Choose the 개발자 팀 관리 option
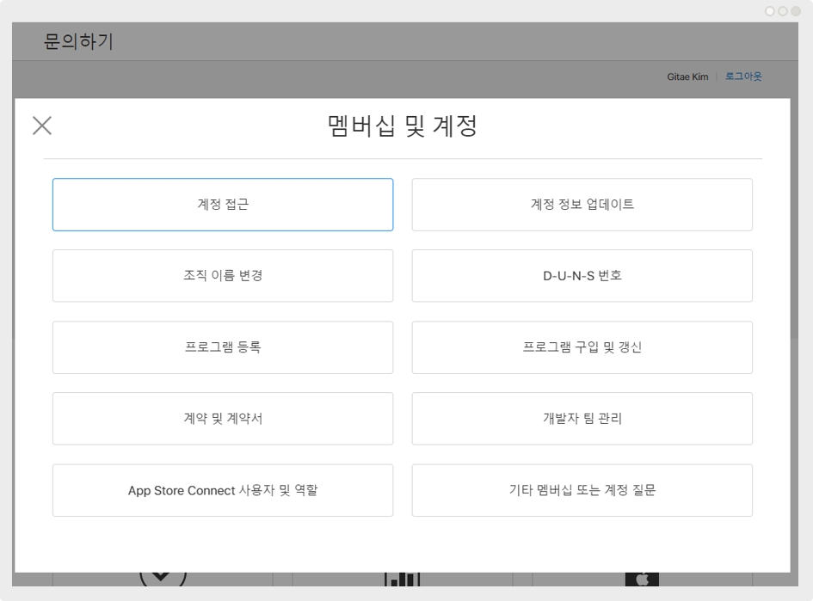Screen dimensions: 813x601 (582, 419)
